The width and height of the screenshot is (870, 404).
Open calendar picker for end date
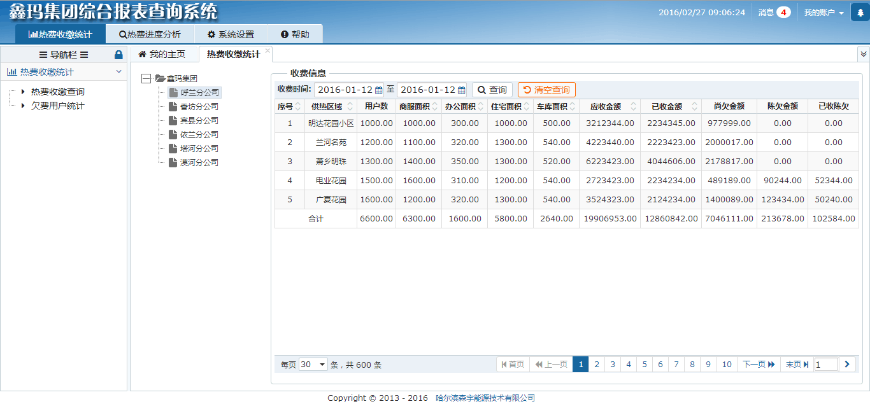tap(461, 90)
